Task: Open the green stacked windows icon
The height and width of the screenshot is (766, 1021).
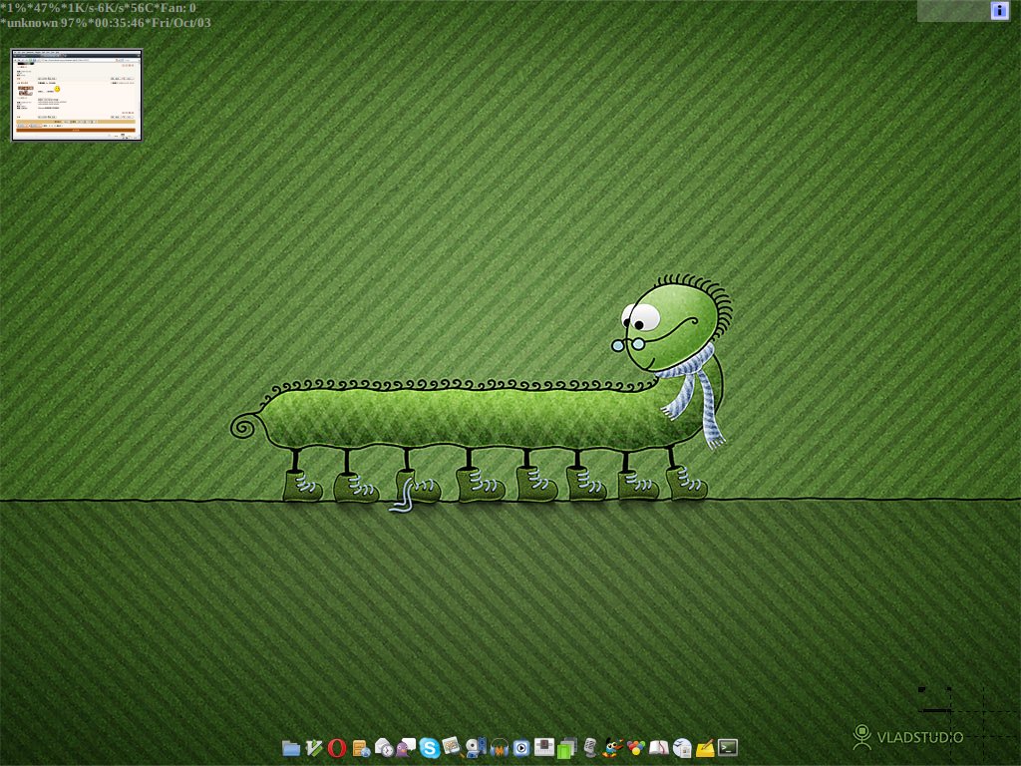Action: (567, 748)
